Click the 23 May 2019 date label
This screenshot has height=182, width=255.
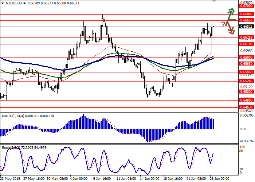click(10, 178)
